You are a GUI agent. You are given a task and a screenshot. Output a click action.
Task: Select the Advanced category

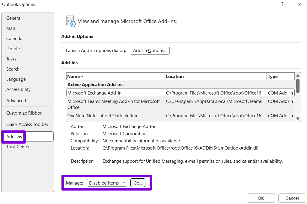click(x=16, y=101)
